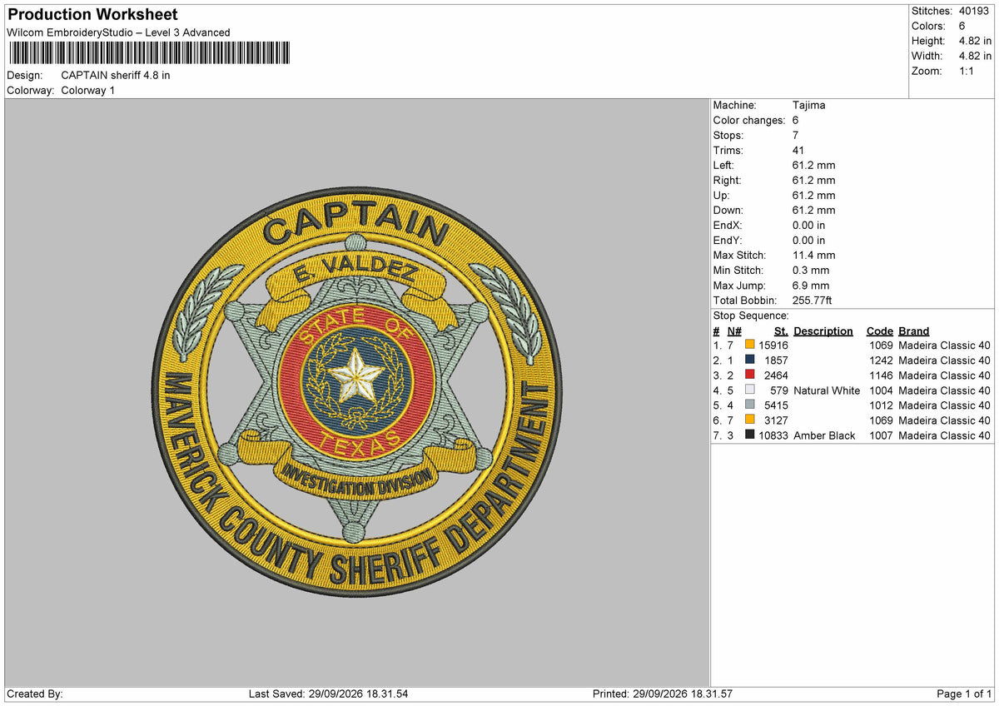Click the Width label in the summary

tap(927, 56)
